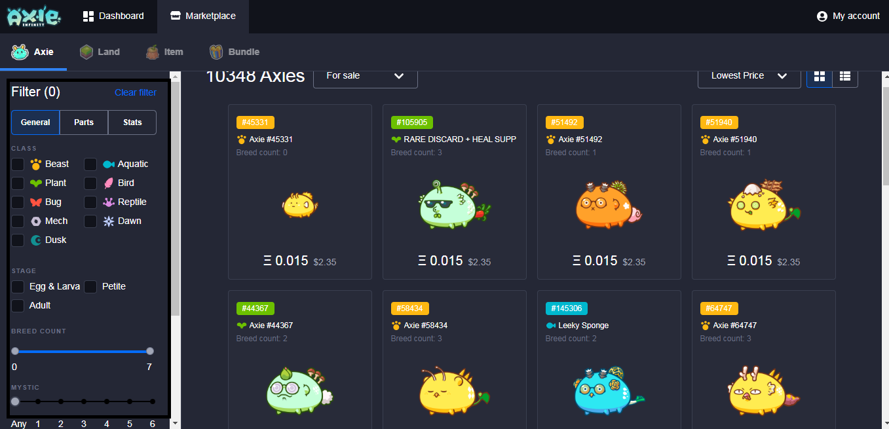
Task: Switch to General filter tab
Action: click(x=35, y=122)
